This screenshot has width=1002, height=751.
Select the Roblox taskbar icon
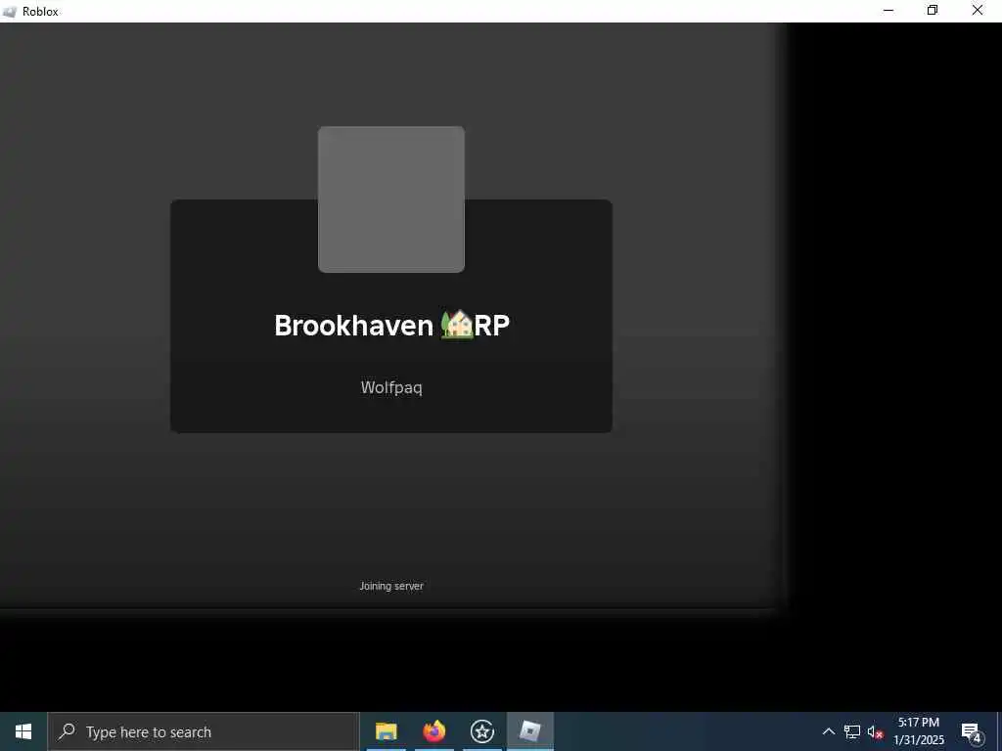pos(529,731)
